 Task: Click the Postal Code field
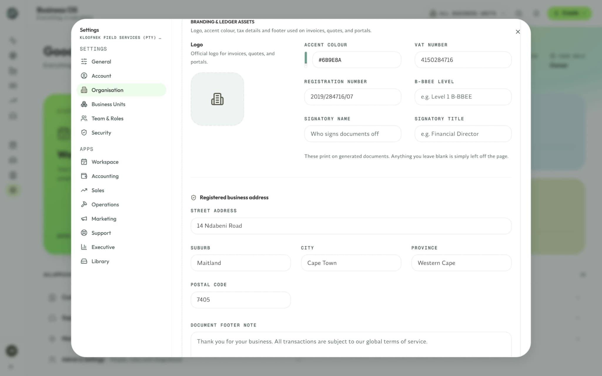tap(241, 300)
